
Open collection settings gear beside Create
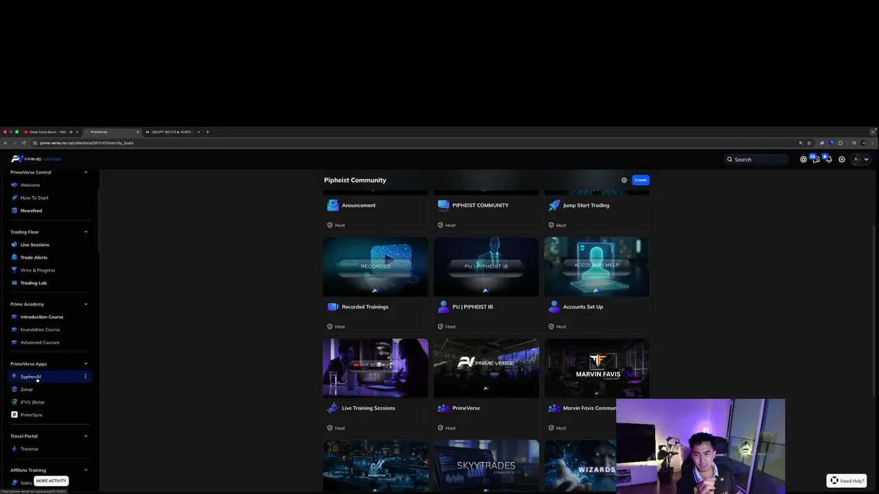pos(624,180)
